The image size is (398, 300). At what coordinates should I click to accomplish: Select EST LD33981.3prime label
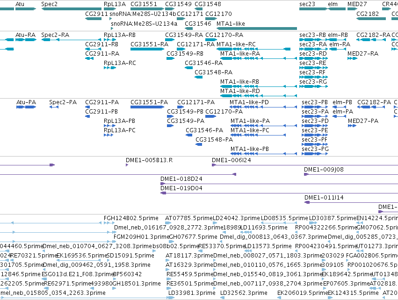[192, 293]
